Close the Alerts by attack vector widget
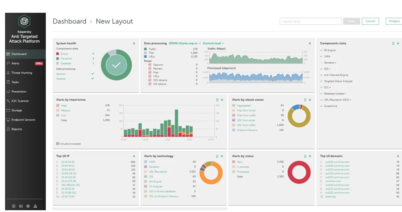The image size is (402, 212). (x=310, y=100)
